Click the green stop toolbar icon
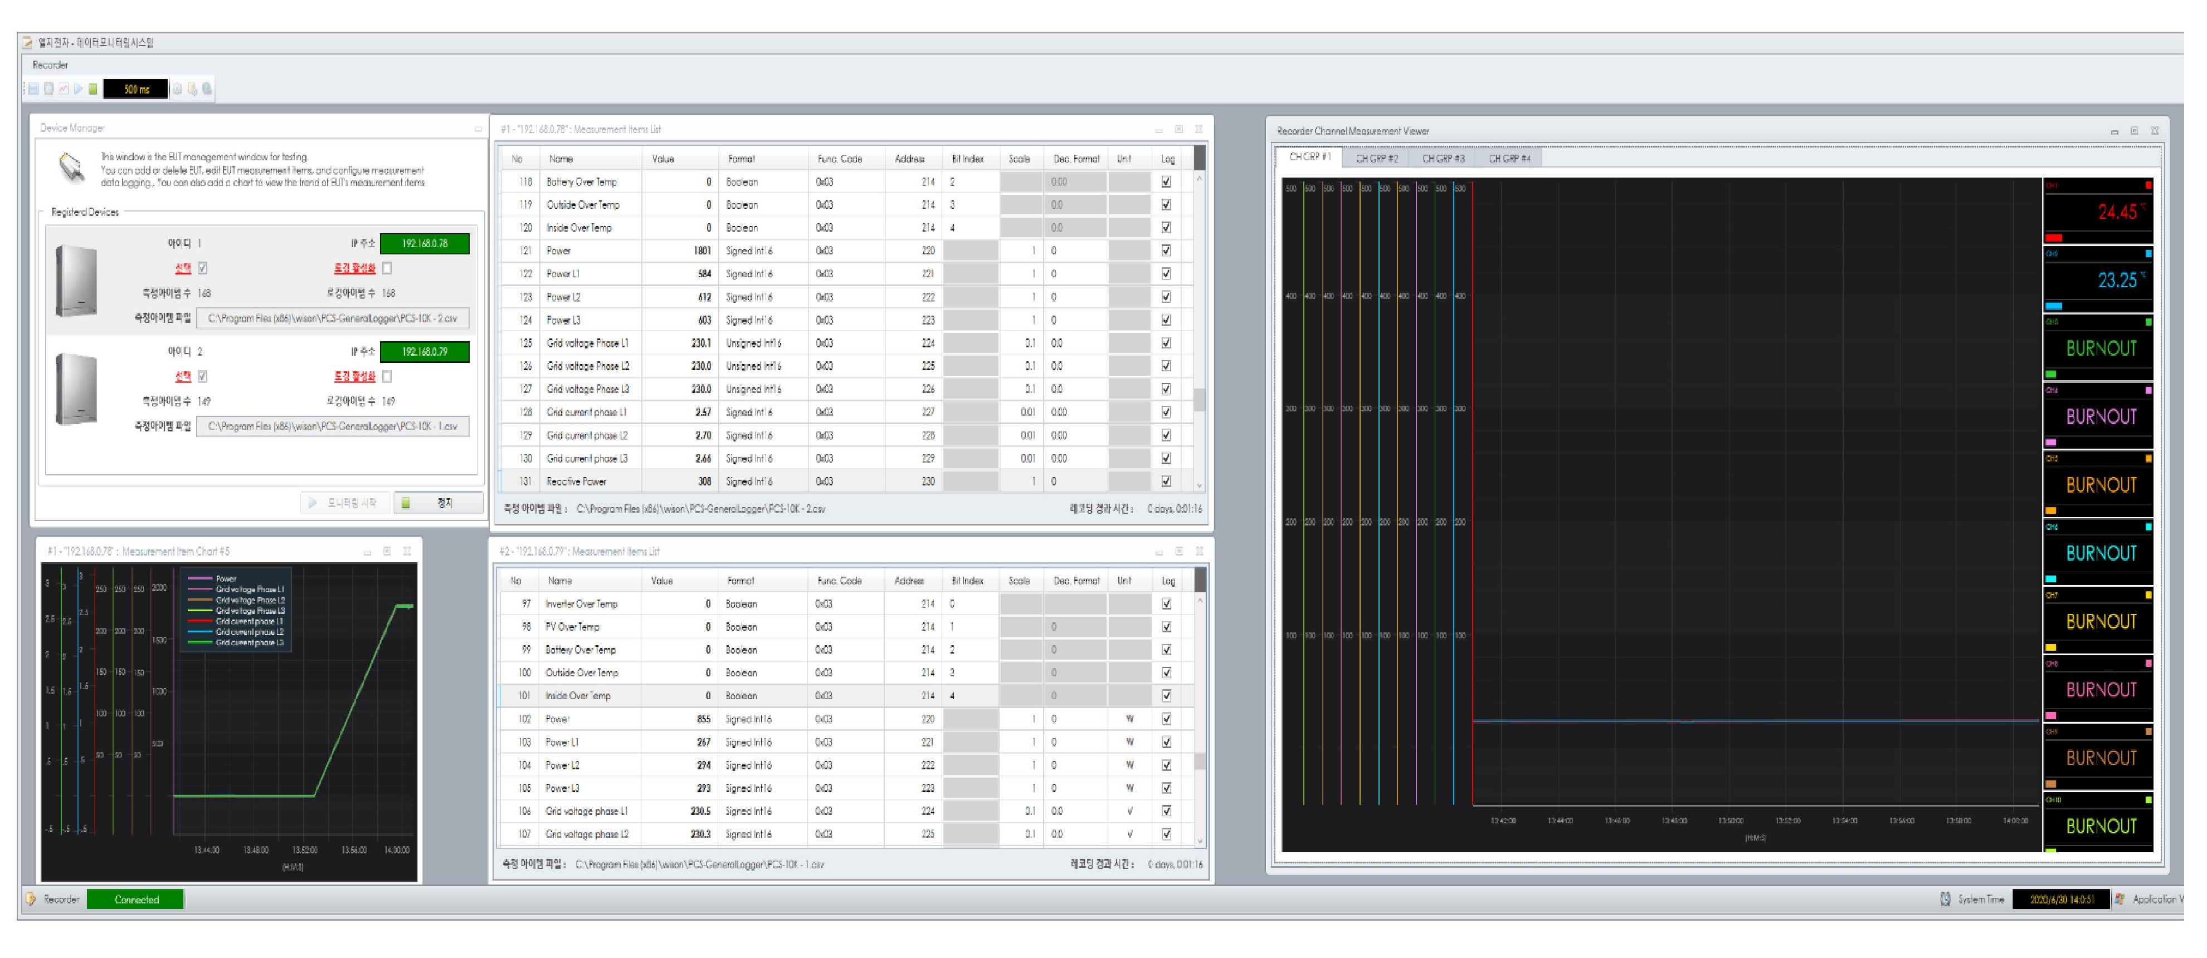This screenshot has width=2207, height=958. tap(92, 89)
